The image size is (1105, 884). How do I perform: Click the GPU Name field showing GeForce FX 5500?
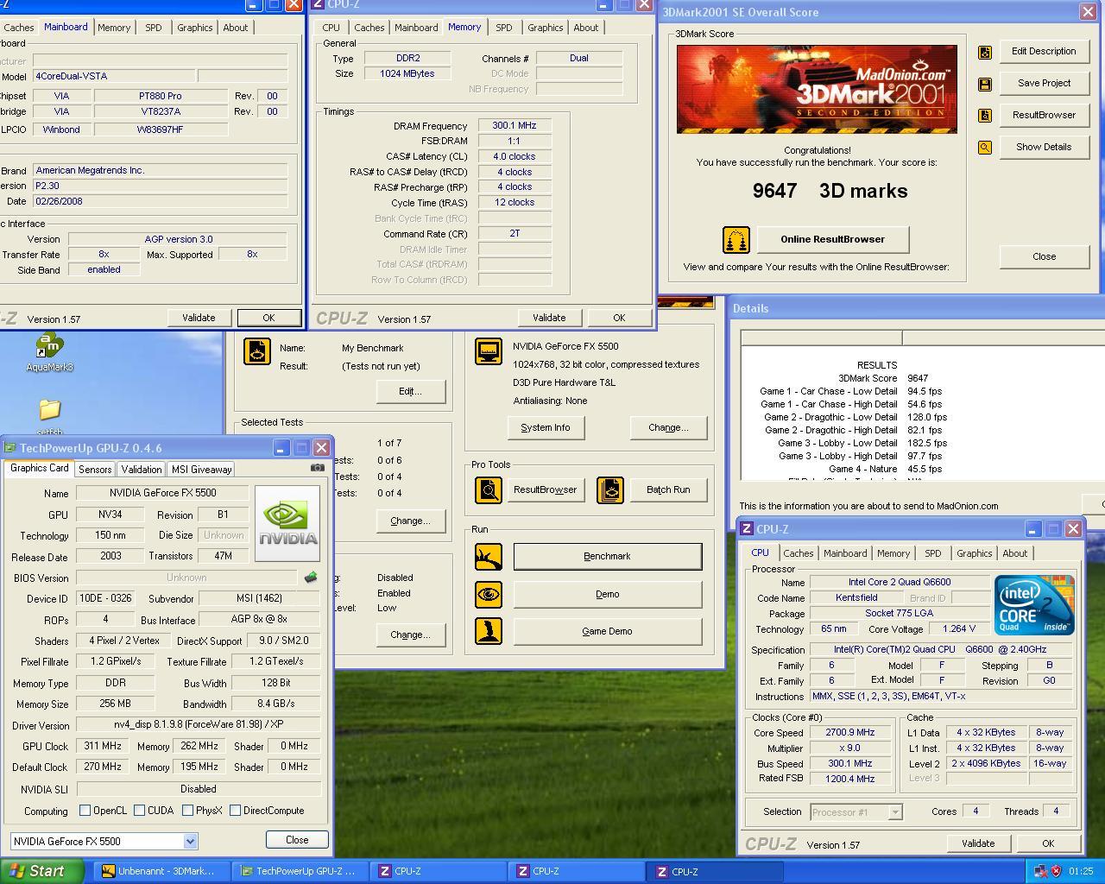pos(163,493)
